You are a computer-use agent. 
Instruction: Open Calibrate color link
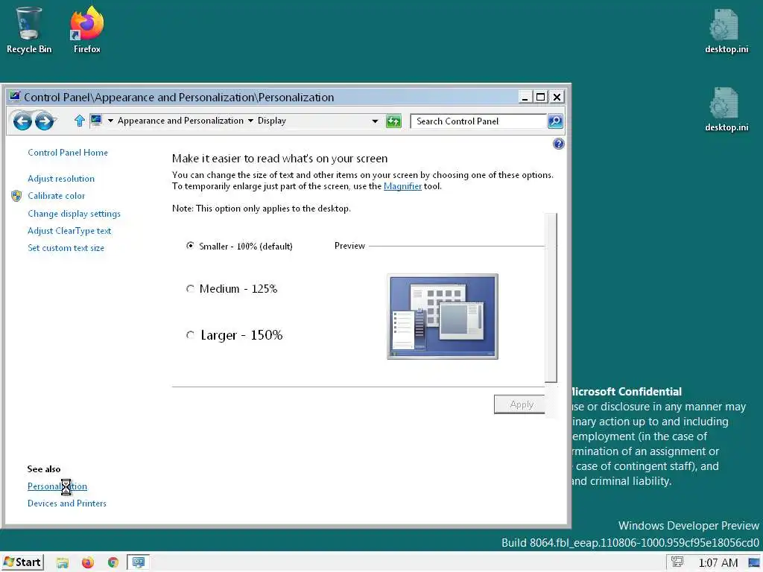pos(56,196)
